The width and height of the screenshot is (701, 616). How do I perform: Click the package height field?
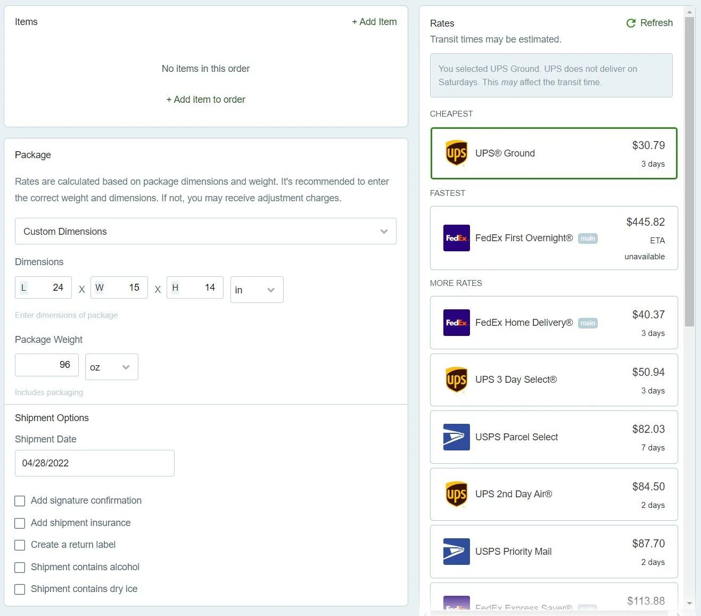click(195, 288)
